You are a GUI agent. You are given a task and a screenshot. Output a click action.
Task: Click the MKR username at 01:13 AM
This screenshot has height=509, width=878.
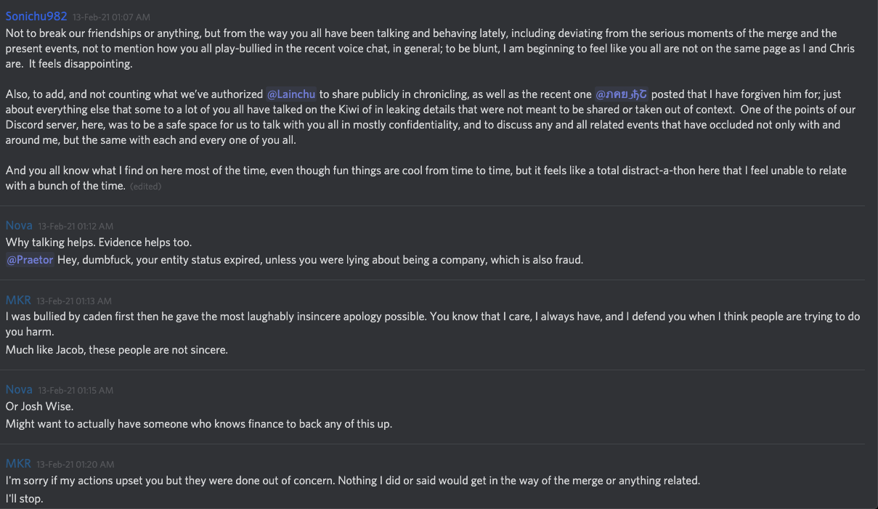pos(18,300)
